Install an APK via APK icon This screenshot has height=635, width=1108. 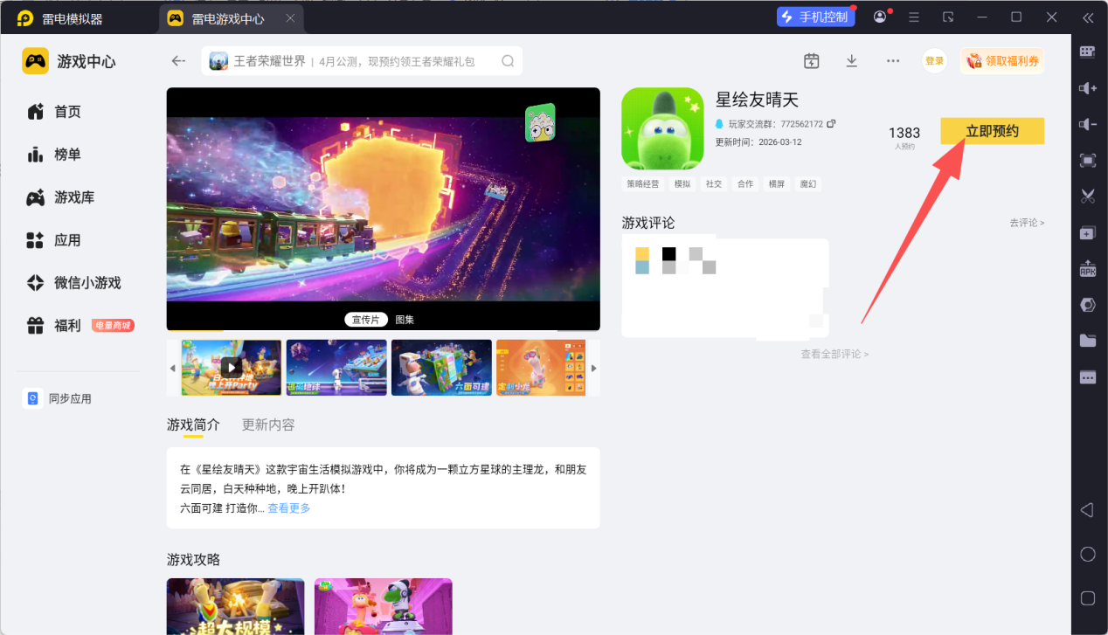(1087, 269)
